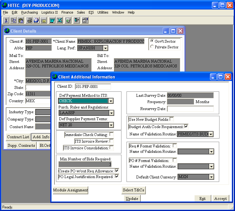Open the Purchasing menu
Image resolution: width=235 pixels, height=211 pixels.
(29, 12)
